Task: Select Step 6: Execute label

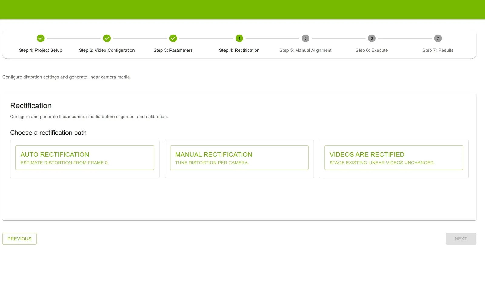Action: [x=372, y=50]
